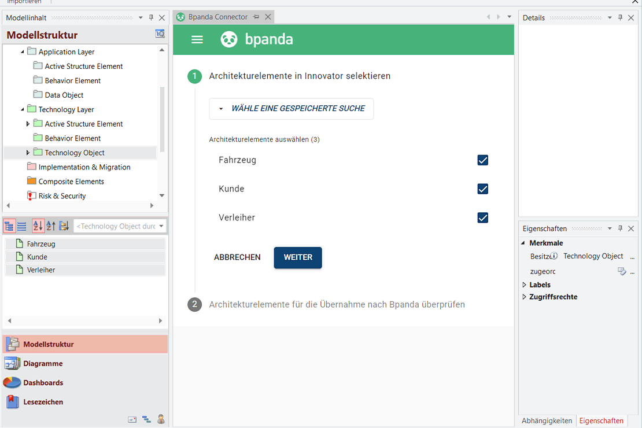Click the Risk & Security folder icon

tap(31, 195)
